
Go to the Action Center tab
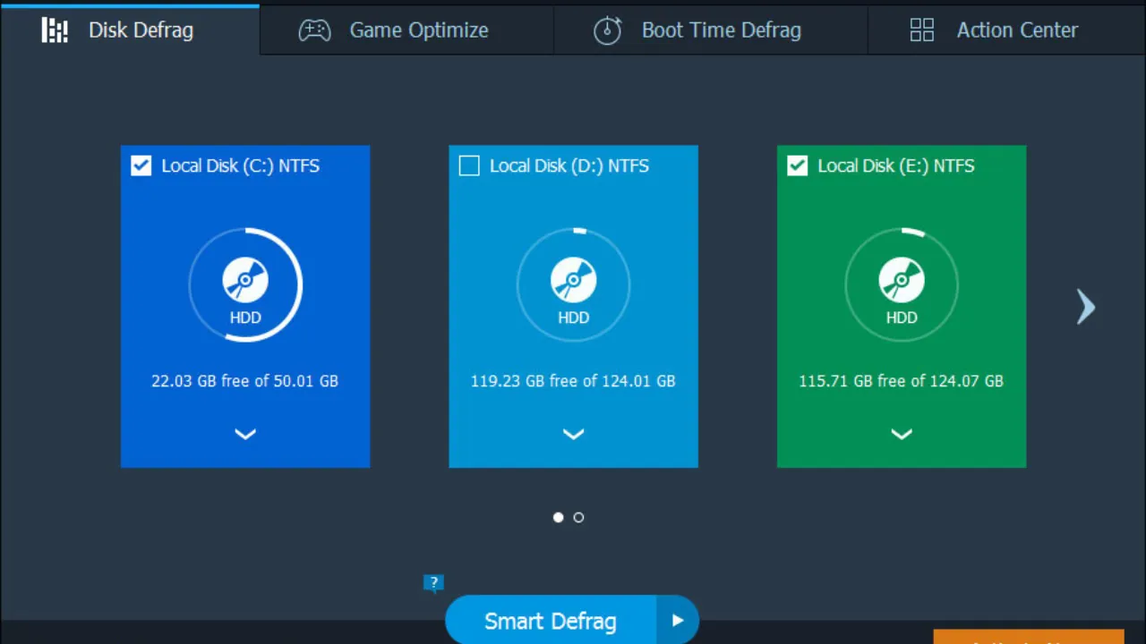1006,30
